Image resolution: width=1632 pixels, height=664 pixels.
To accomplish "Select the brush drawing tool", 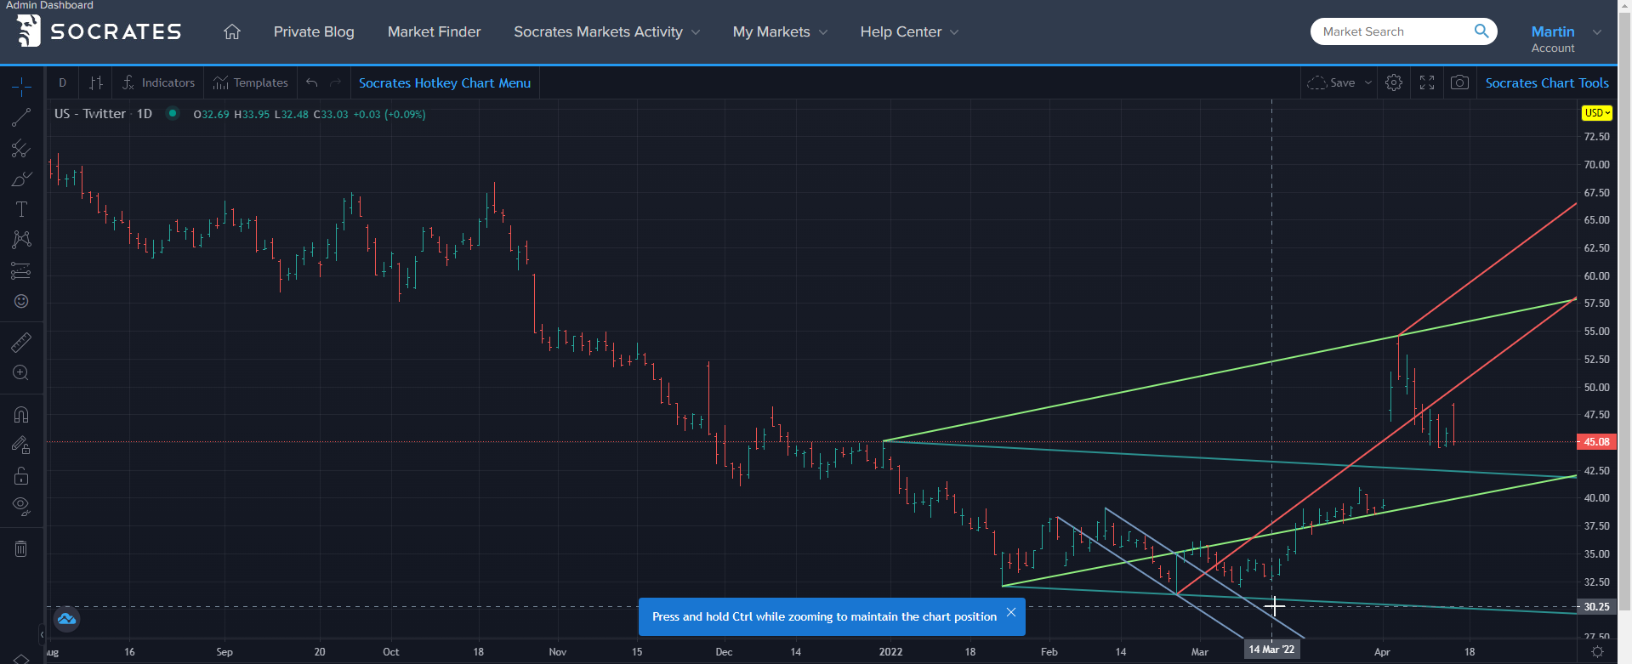I will pyautogui.click(x=21, y=179).
